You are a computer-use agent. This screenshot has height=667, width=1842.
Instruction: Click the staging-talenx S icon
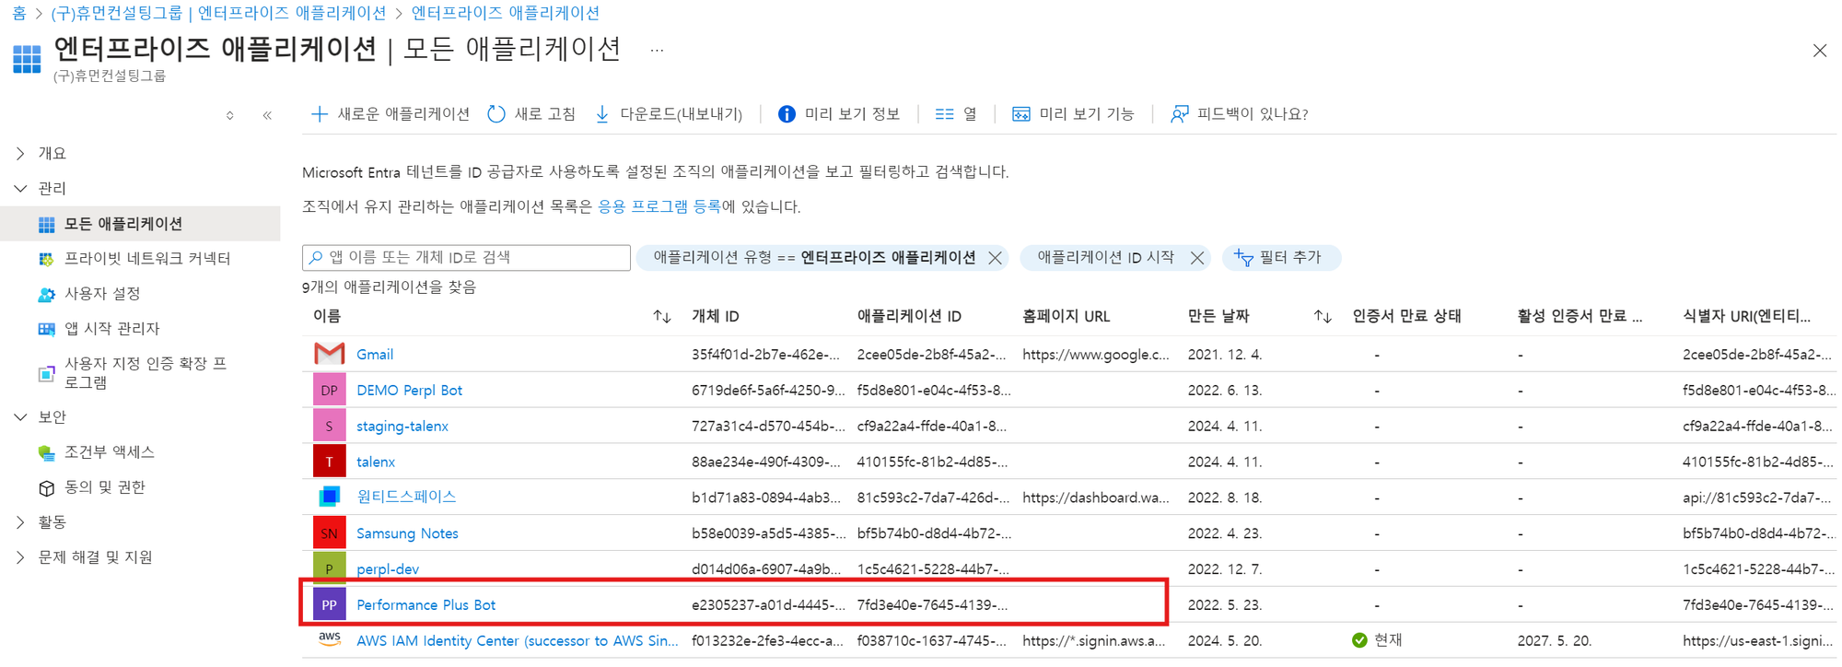(x=329, y=426)
